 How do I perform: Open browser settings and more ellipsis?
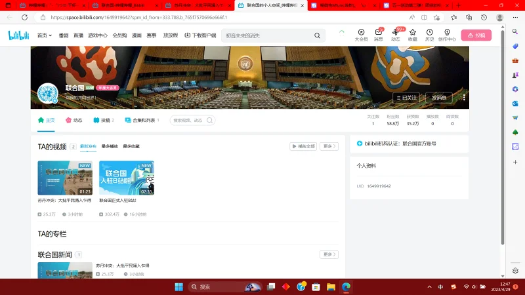pos(515,18)
